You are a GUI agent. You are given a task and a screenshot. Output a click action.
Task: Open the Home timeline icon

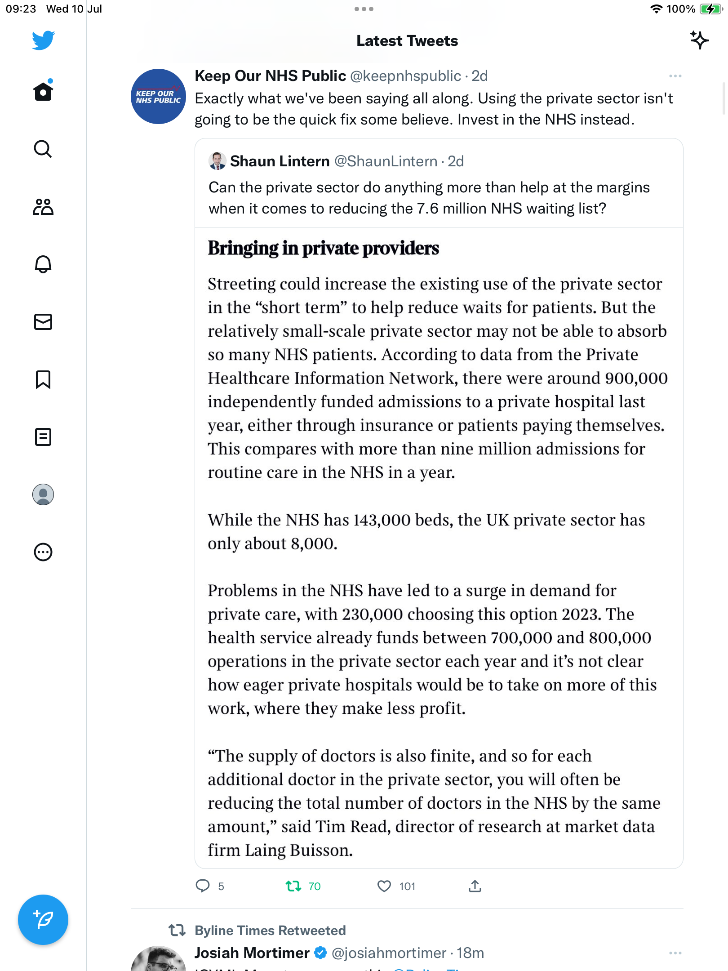[x=43, y=92]
